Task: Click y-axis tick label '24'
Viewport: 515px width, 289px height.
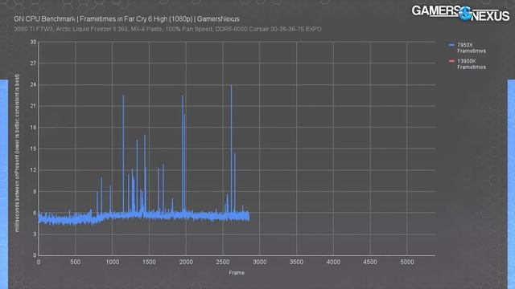Action: click(33, 84)
